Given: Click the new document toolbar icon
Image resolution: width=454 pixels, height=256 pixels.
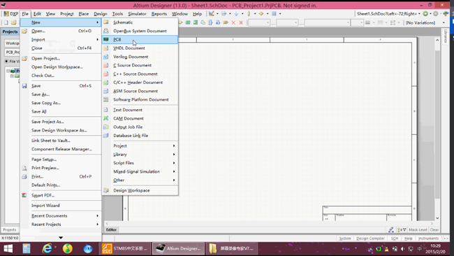Looking at the screenshot, I should (6, 22).
